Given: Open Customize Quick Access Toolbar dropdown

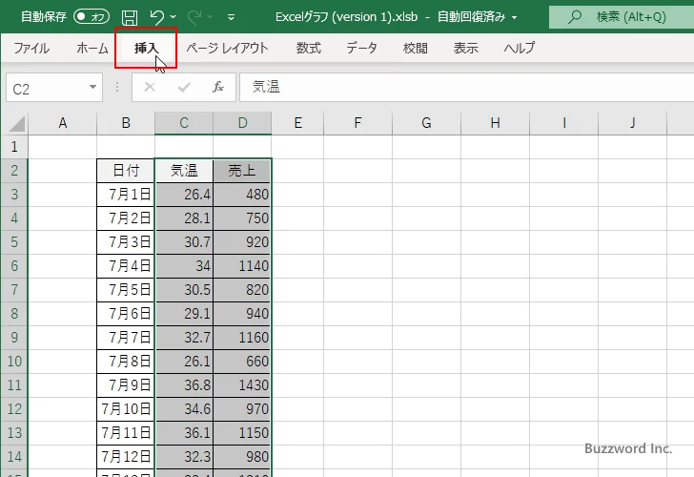Looking at the screenshot, I should coord(231,18).
